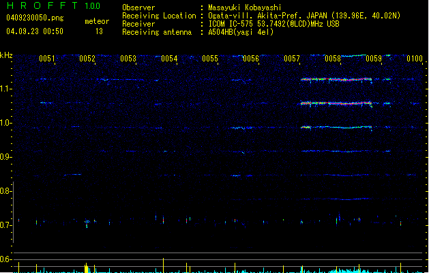Click the observer name Masayuki Kobayashi
The width and height of the screenshot is (429, 273).
pyautogui.click(x=245, y=8)
